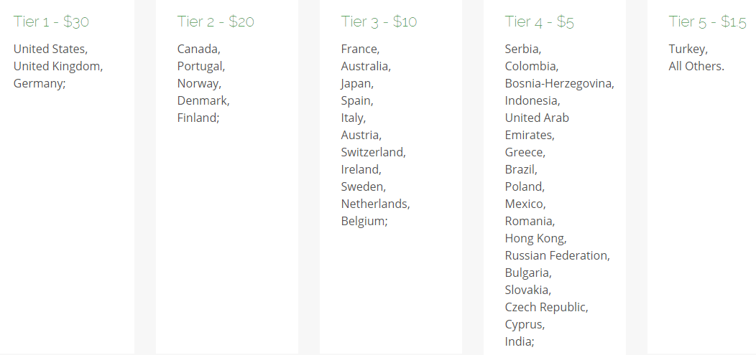Screen dimensions: 756x355
Task: Click France in the Tier 3 list
Action: click(x=360, y=49)
